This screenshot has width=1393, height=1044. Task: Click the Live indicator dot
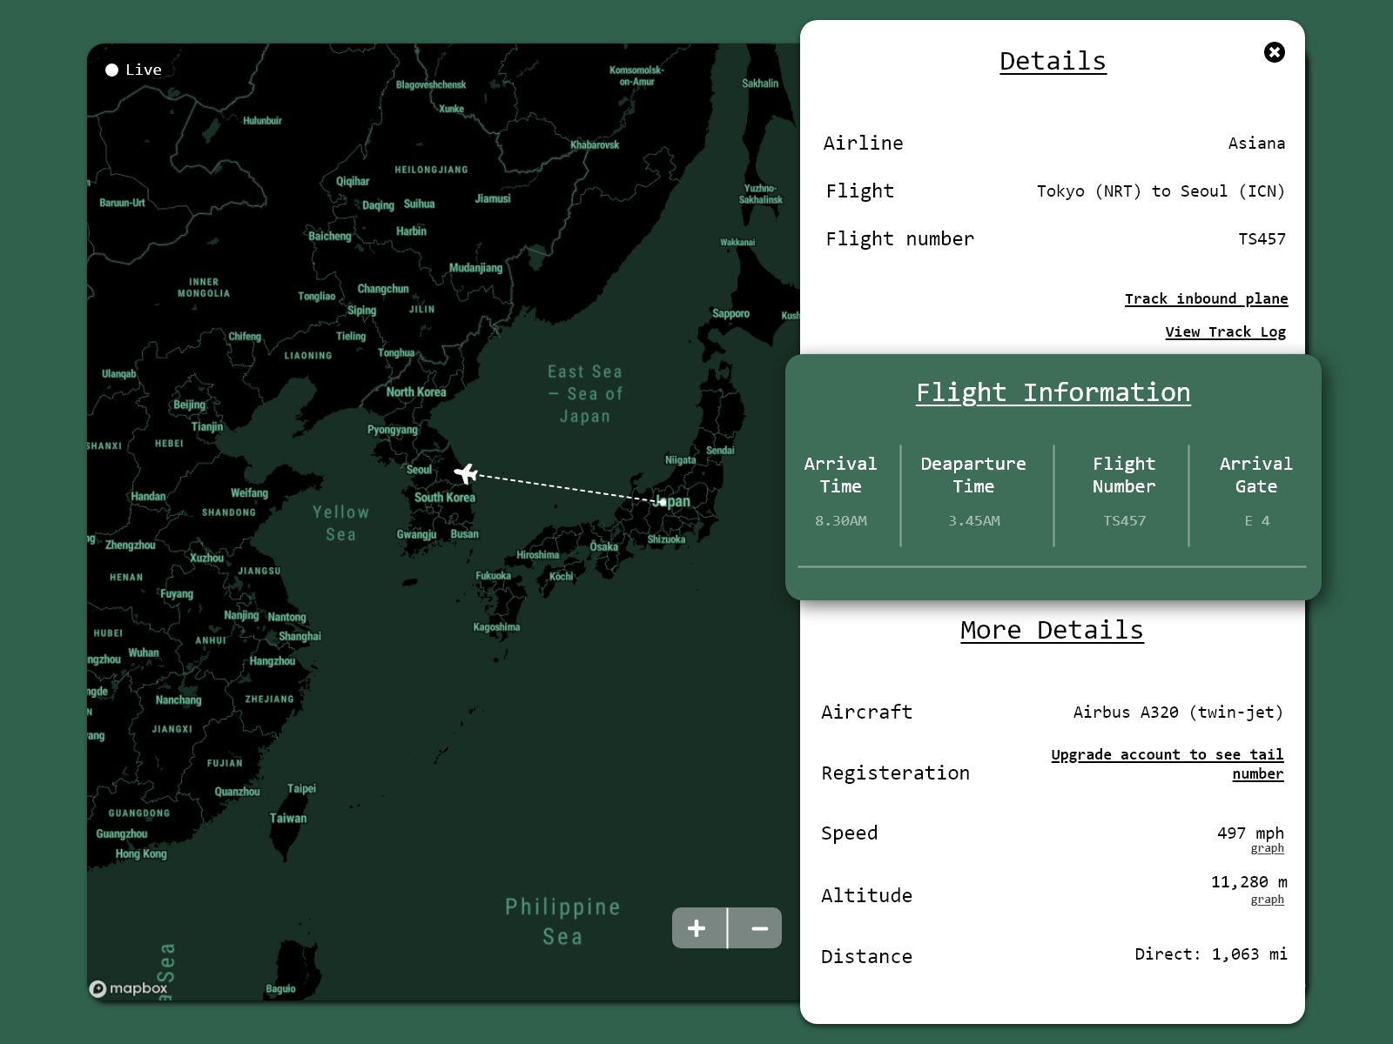click(x=111, y=70)
